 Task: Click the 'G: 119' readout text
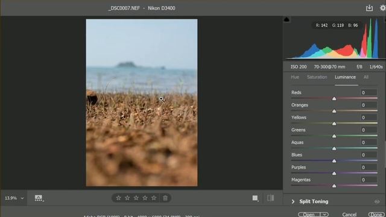coord(338,25)
